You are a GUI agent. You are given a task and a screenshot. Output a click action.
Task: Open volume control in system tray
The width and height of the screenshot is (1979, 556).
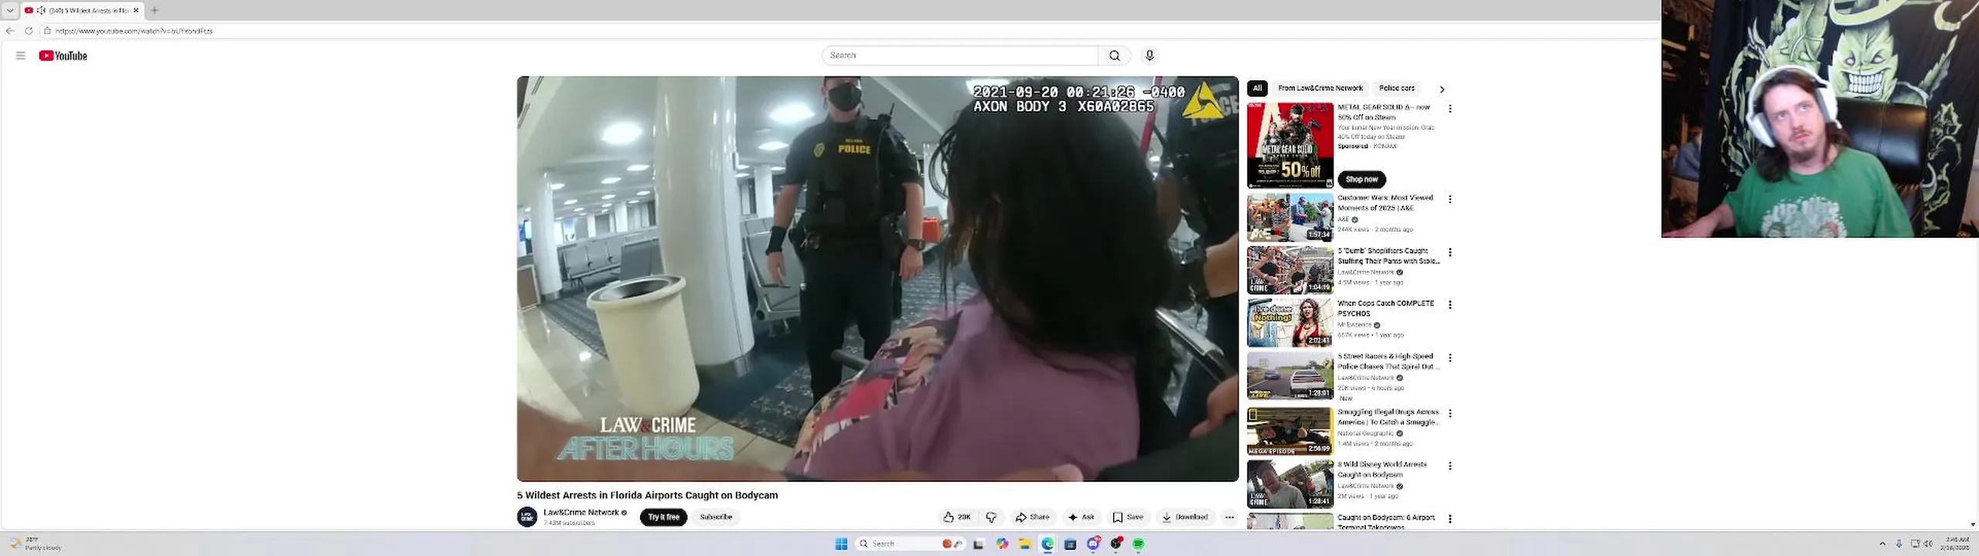tap(1928, 544)
